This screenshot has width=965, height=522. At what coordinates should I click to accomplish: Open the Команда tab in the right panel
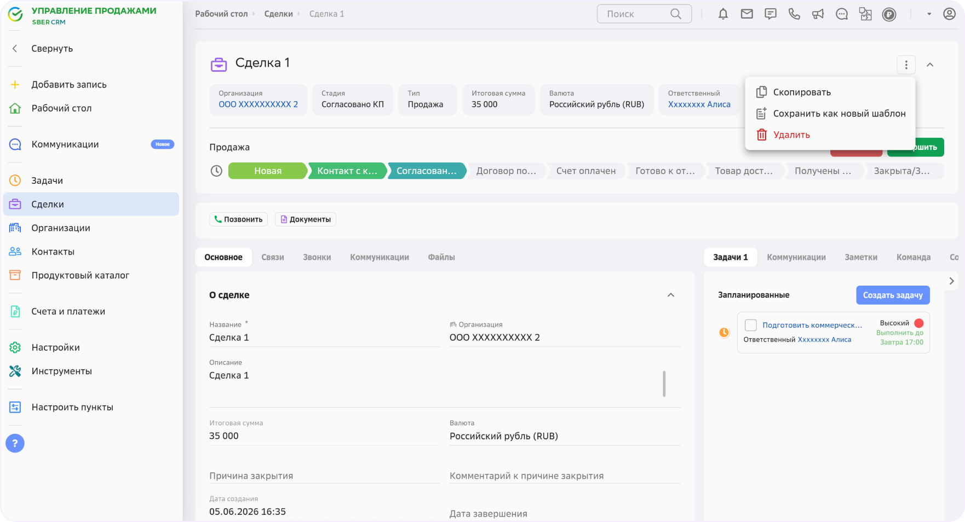coord(914,257)
